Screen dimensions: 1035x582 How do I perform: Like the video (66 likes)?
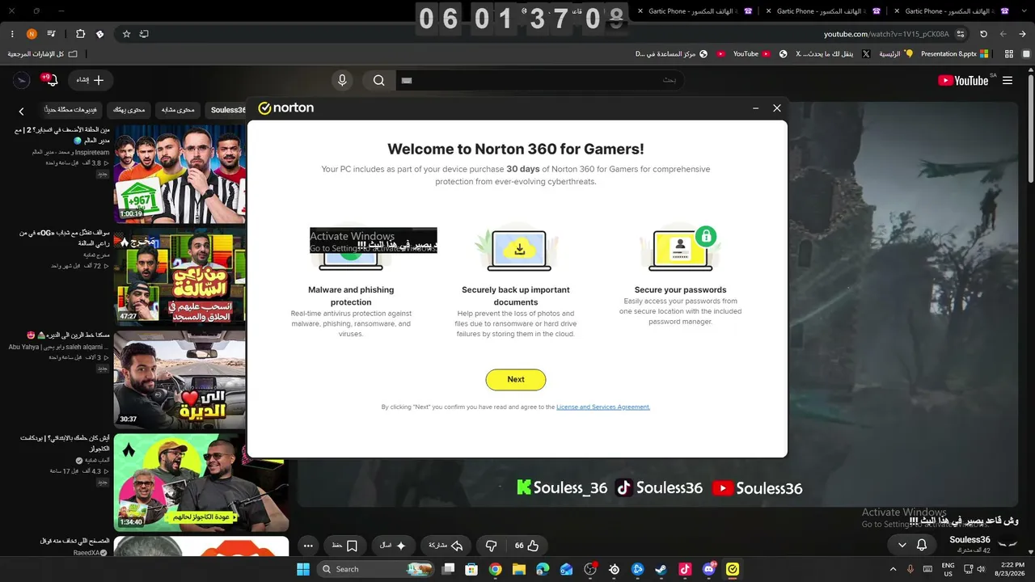526,546
